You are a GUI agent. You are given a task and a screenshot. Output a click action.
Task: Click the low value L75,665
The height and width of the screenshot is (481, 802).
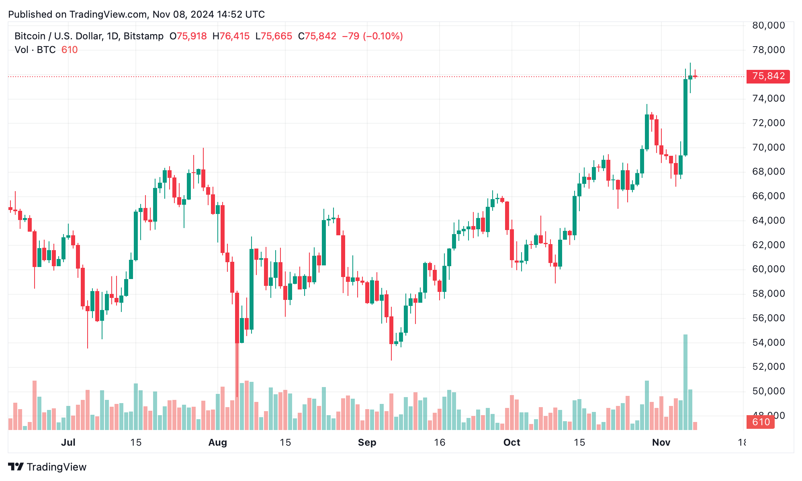tap(274, 36)
